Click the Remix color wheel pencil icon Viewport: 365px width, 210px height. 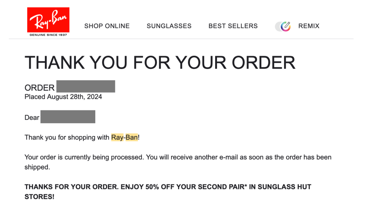coord(285,26)
